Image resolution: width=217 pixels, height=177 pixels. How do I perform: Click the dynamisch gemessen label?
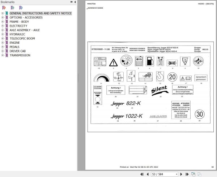(201, 78)
